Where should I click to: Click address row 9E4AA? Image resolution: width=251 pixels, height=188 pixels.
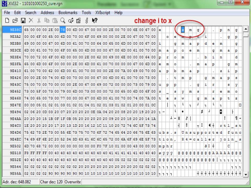[12, 119]
